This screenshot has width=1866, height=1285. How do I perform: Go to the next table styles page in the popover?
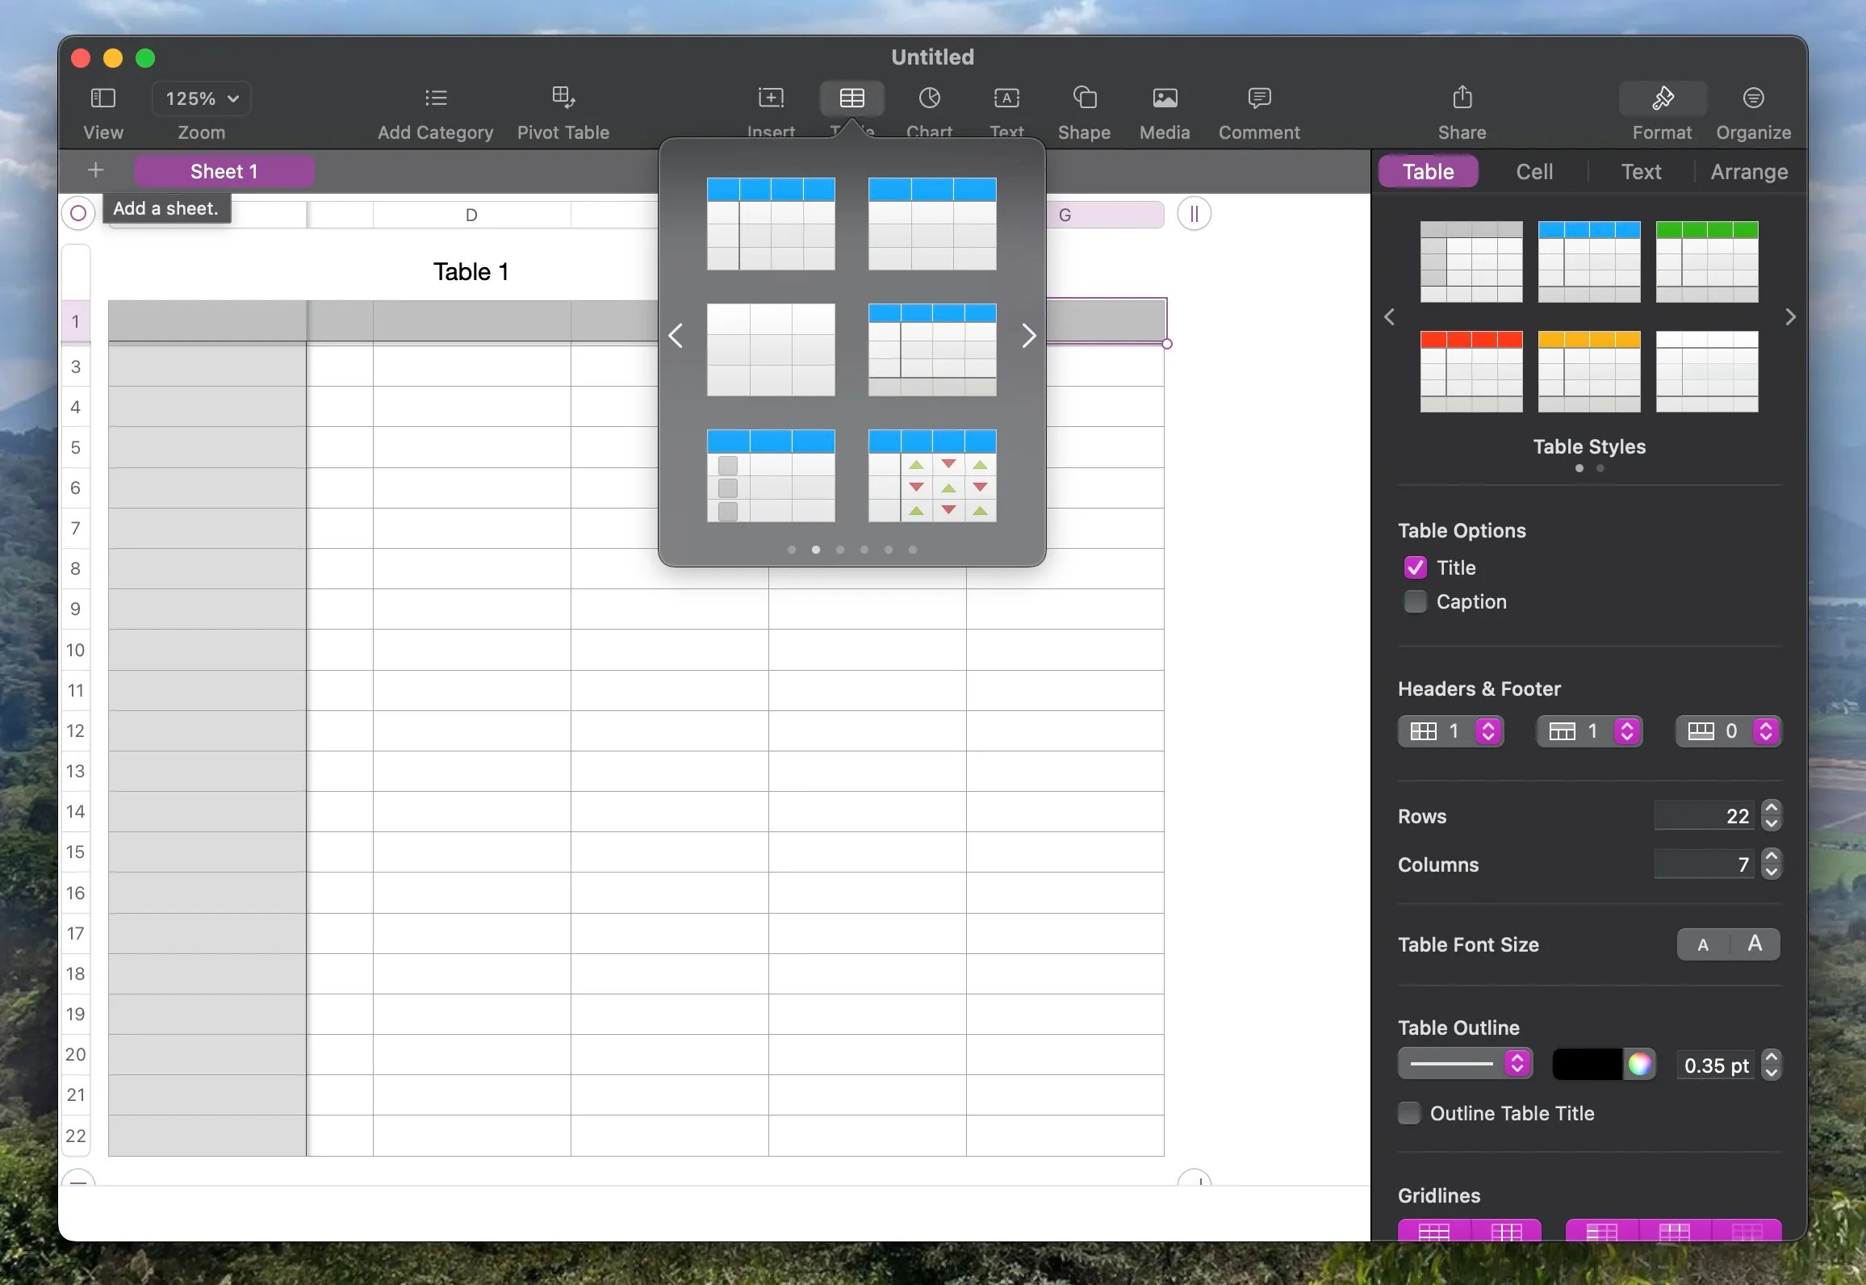coord(1027,336)
